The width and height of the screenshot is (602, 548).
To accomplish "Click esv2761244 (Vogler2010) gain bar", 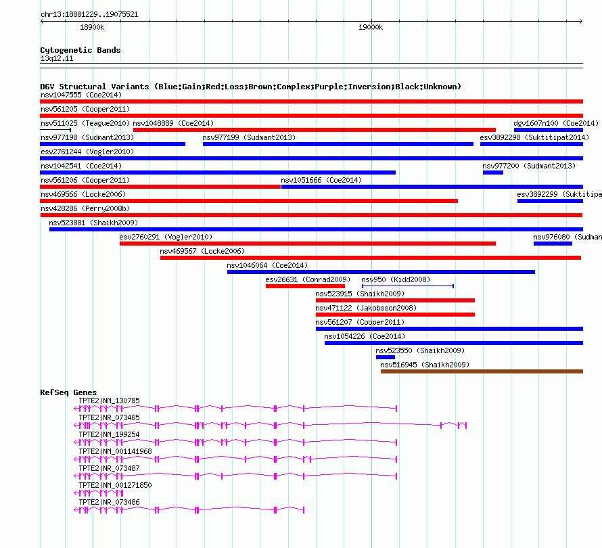I will click(311, 158).
